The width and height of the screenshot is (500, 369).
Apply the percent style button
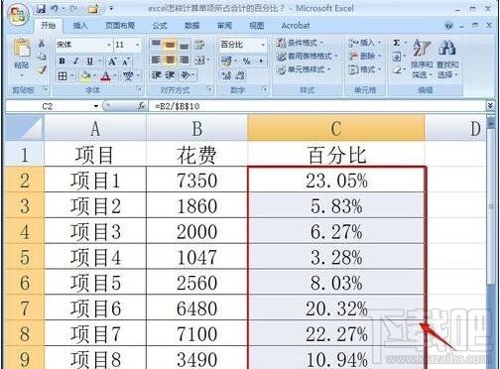pyautogui.click(x=246, y=61)
